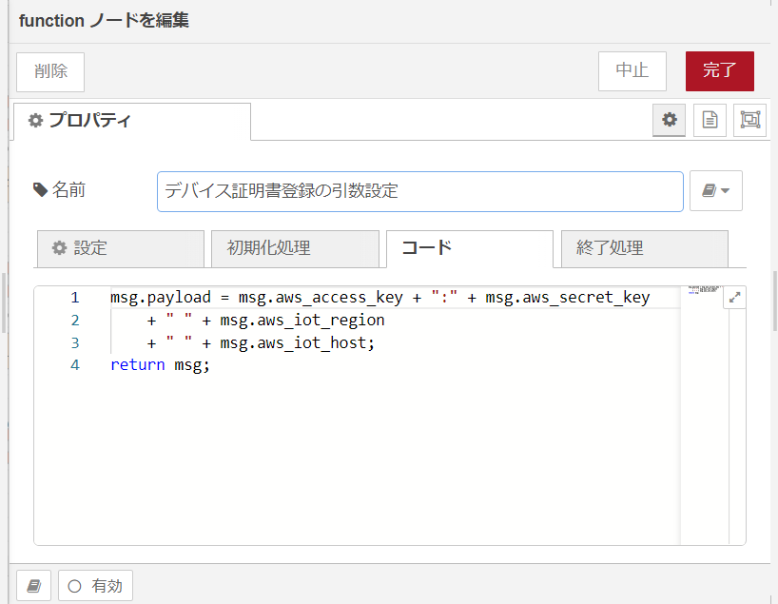The width and height of the screenshot is (778, 604).
Task: Open node help book icon in footer
Action: pyautogui.click(x=33, y=586)
